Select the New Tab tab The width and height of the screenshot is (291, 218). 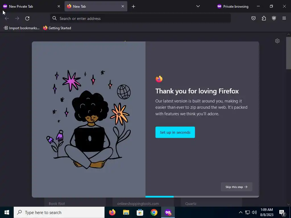pyautogui.click(x=96, y=6)
